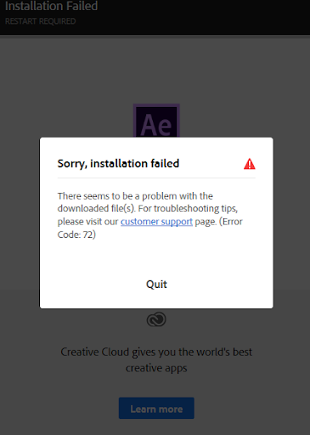Open the customer support link

pyautogui.click(x=156, y=222)
